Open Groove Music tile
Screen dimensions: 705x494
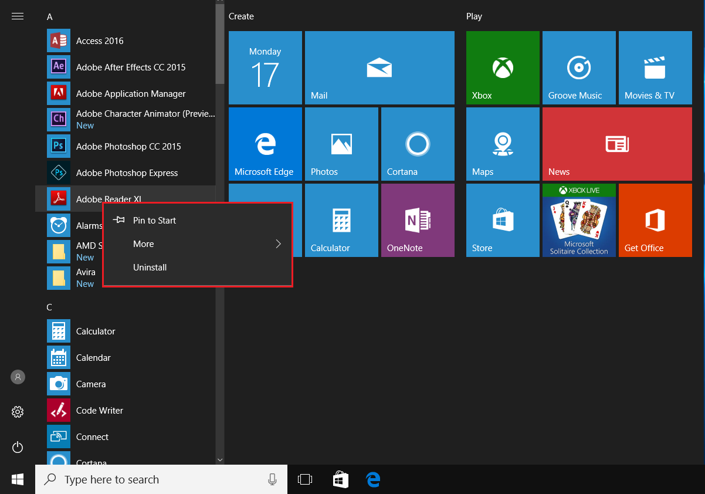(579, 67)
